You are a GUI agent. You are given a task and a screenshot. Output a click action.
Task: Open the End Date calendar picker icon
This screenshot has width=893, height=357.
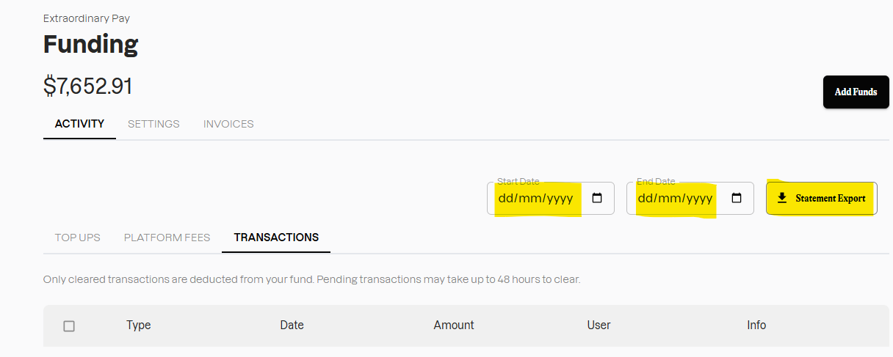coord(737,198)
